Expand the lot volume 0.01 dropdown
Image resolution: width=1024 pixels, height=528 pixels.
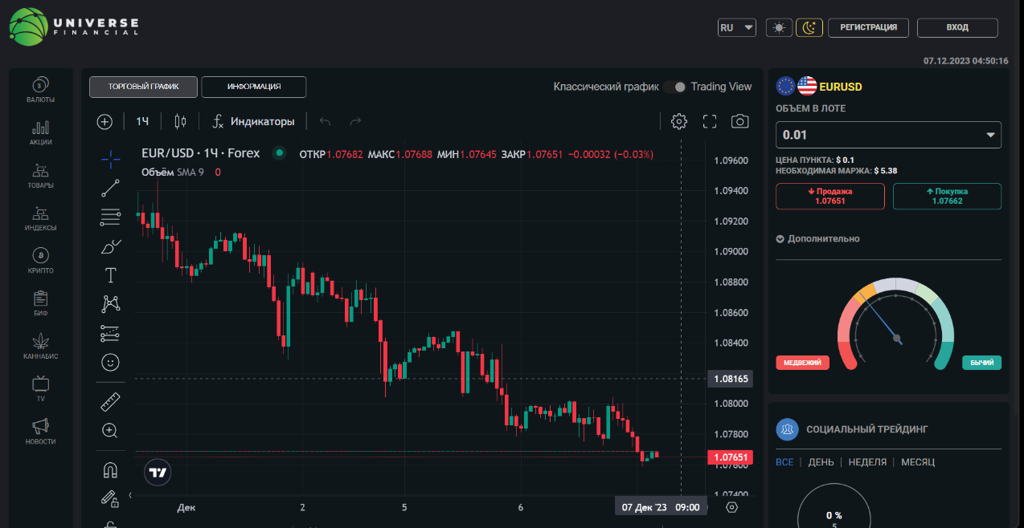(x=888, y=135)
